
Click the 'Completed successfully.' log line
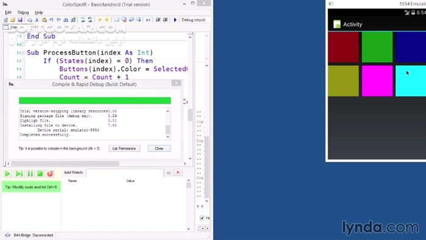(x=45, y=135)
